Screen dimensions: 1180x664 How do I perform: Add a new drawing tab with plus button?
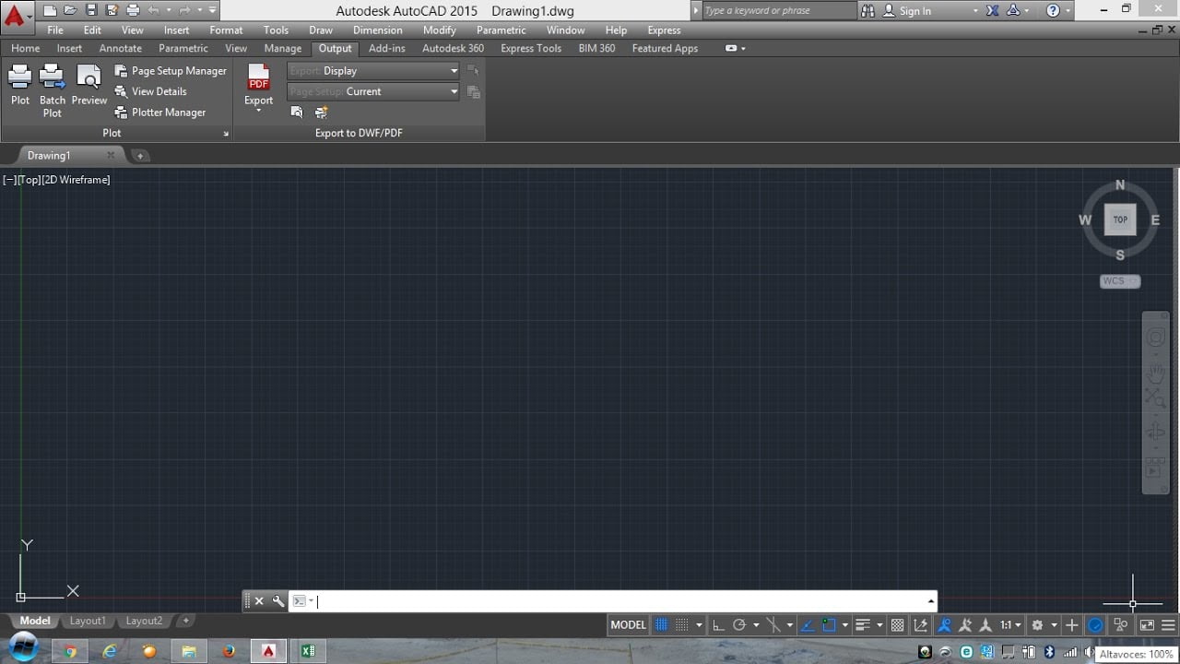140,156
